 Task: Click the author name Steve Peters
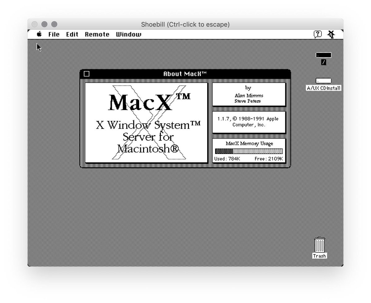pyautogui.click(x=248, y=101)
